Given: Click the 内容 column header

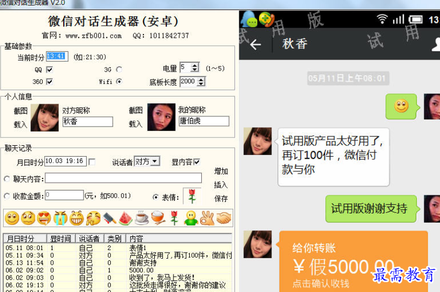Looking at the screenshot, I should tap(179, 239).
